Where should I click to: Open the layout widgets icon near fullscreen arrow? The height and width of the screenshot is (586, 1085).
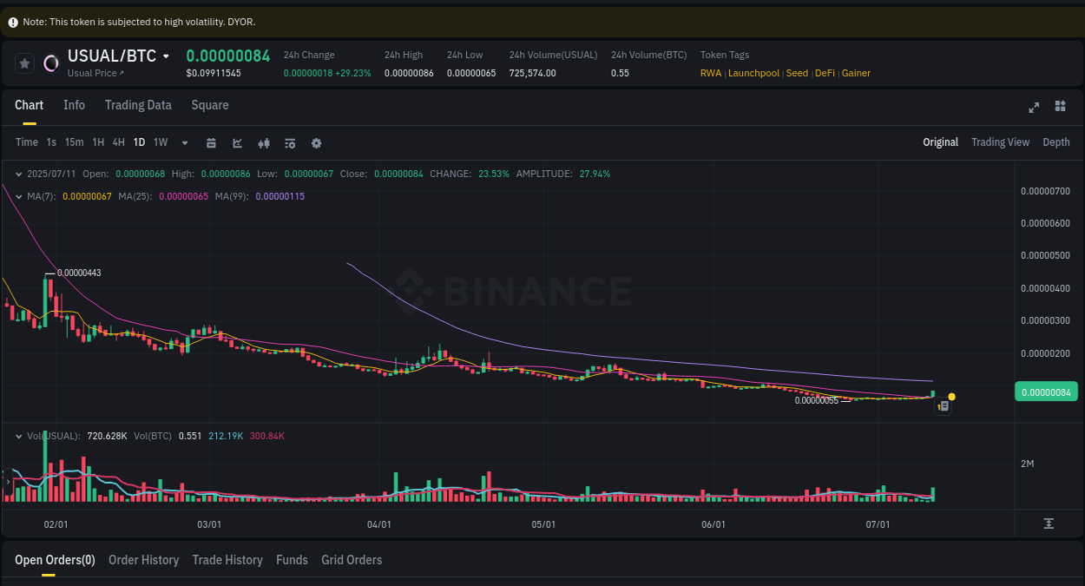click(1060, 107)
